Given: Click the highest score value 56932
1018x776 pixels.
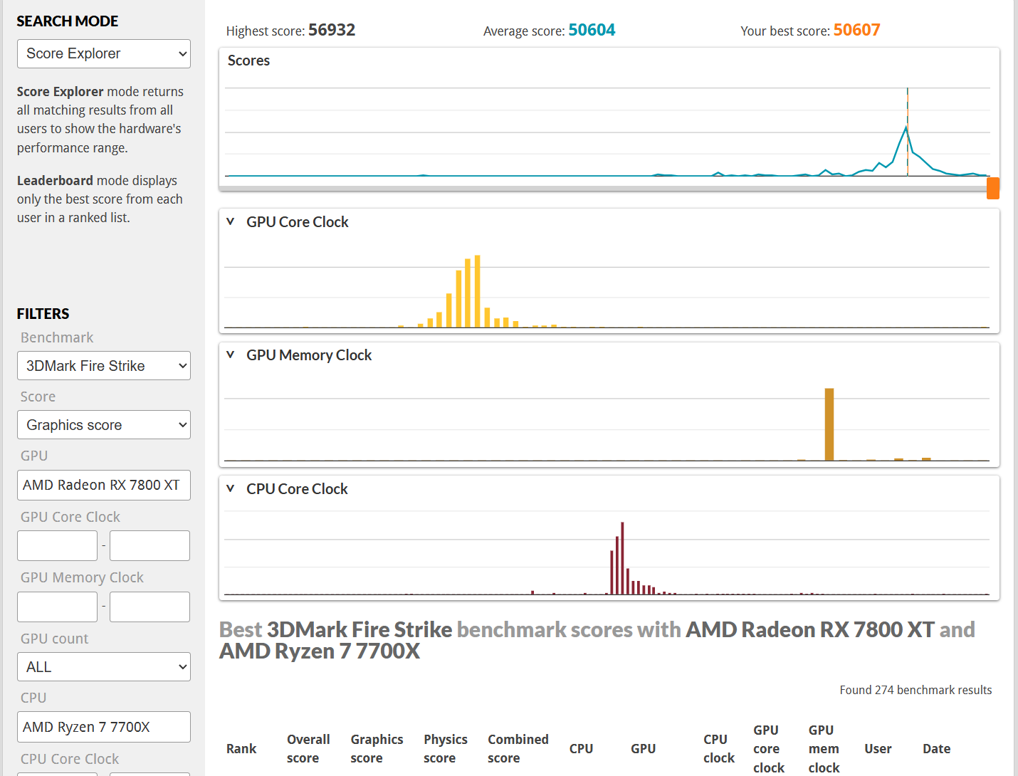Looking at the screenshot, I should (x=332, y=30).
